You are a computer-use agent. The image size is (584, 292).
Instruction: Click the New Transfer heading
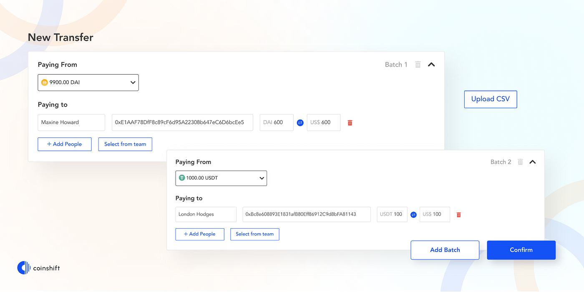click(x=60, y=37)
